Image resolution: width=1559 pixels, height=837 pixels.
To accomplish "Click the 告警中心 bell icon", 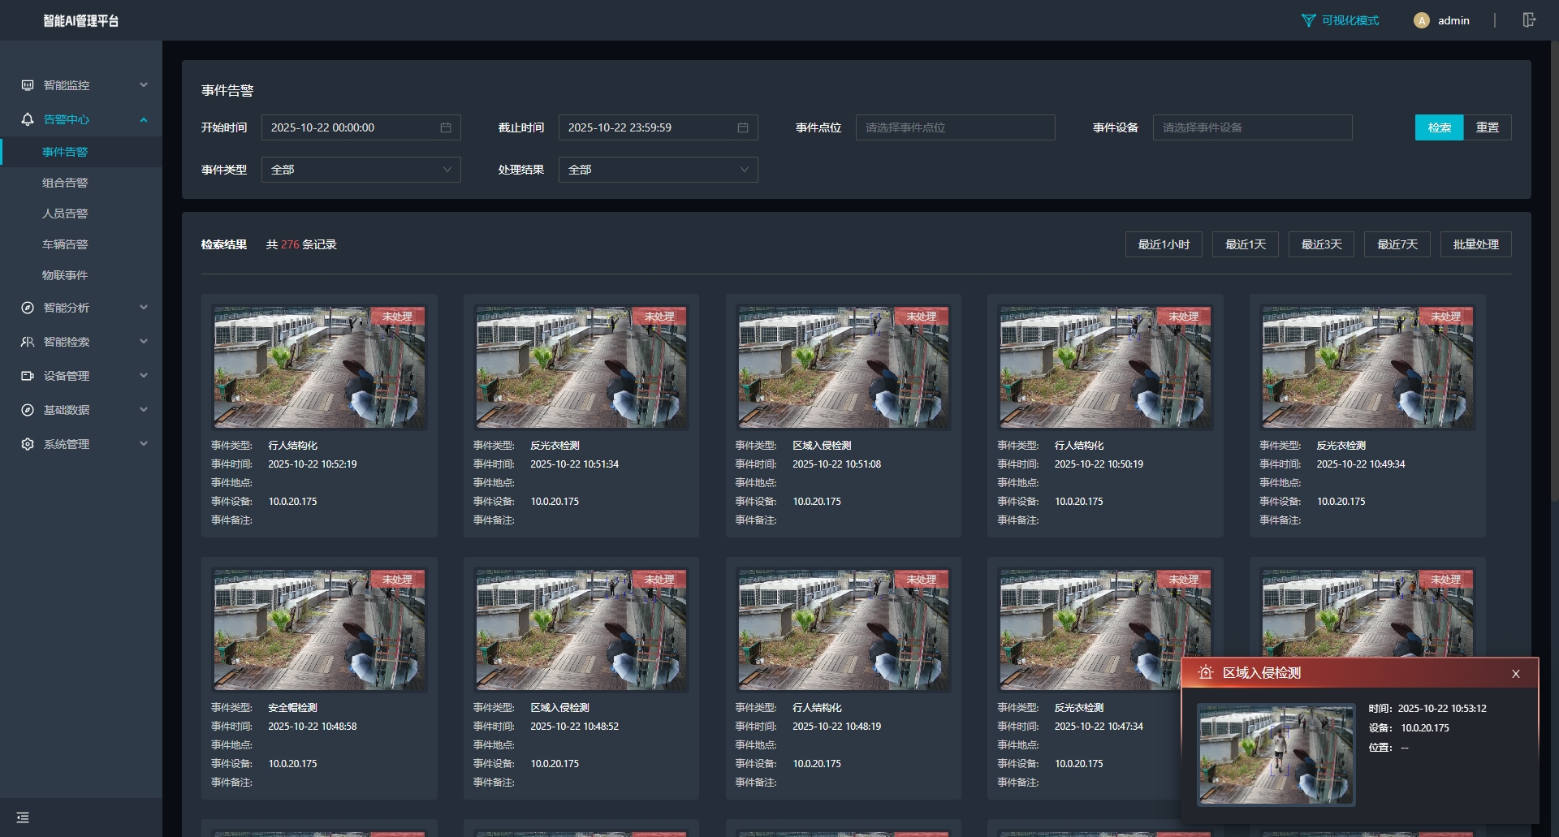I will coord(28,119).
